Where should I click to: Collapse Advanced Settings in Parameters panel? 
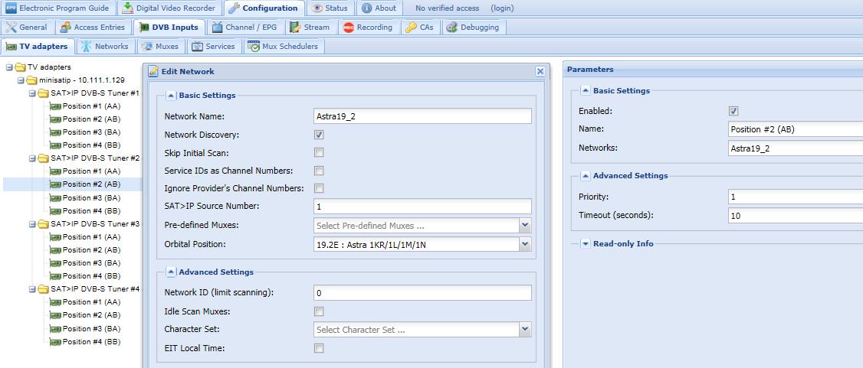(x=585, y=176)
